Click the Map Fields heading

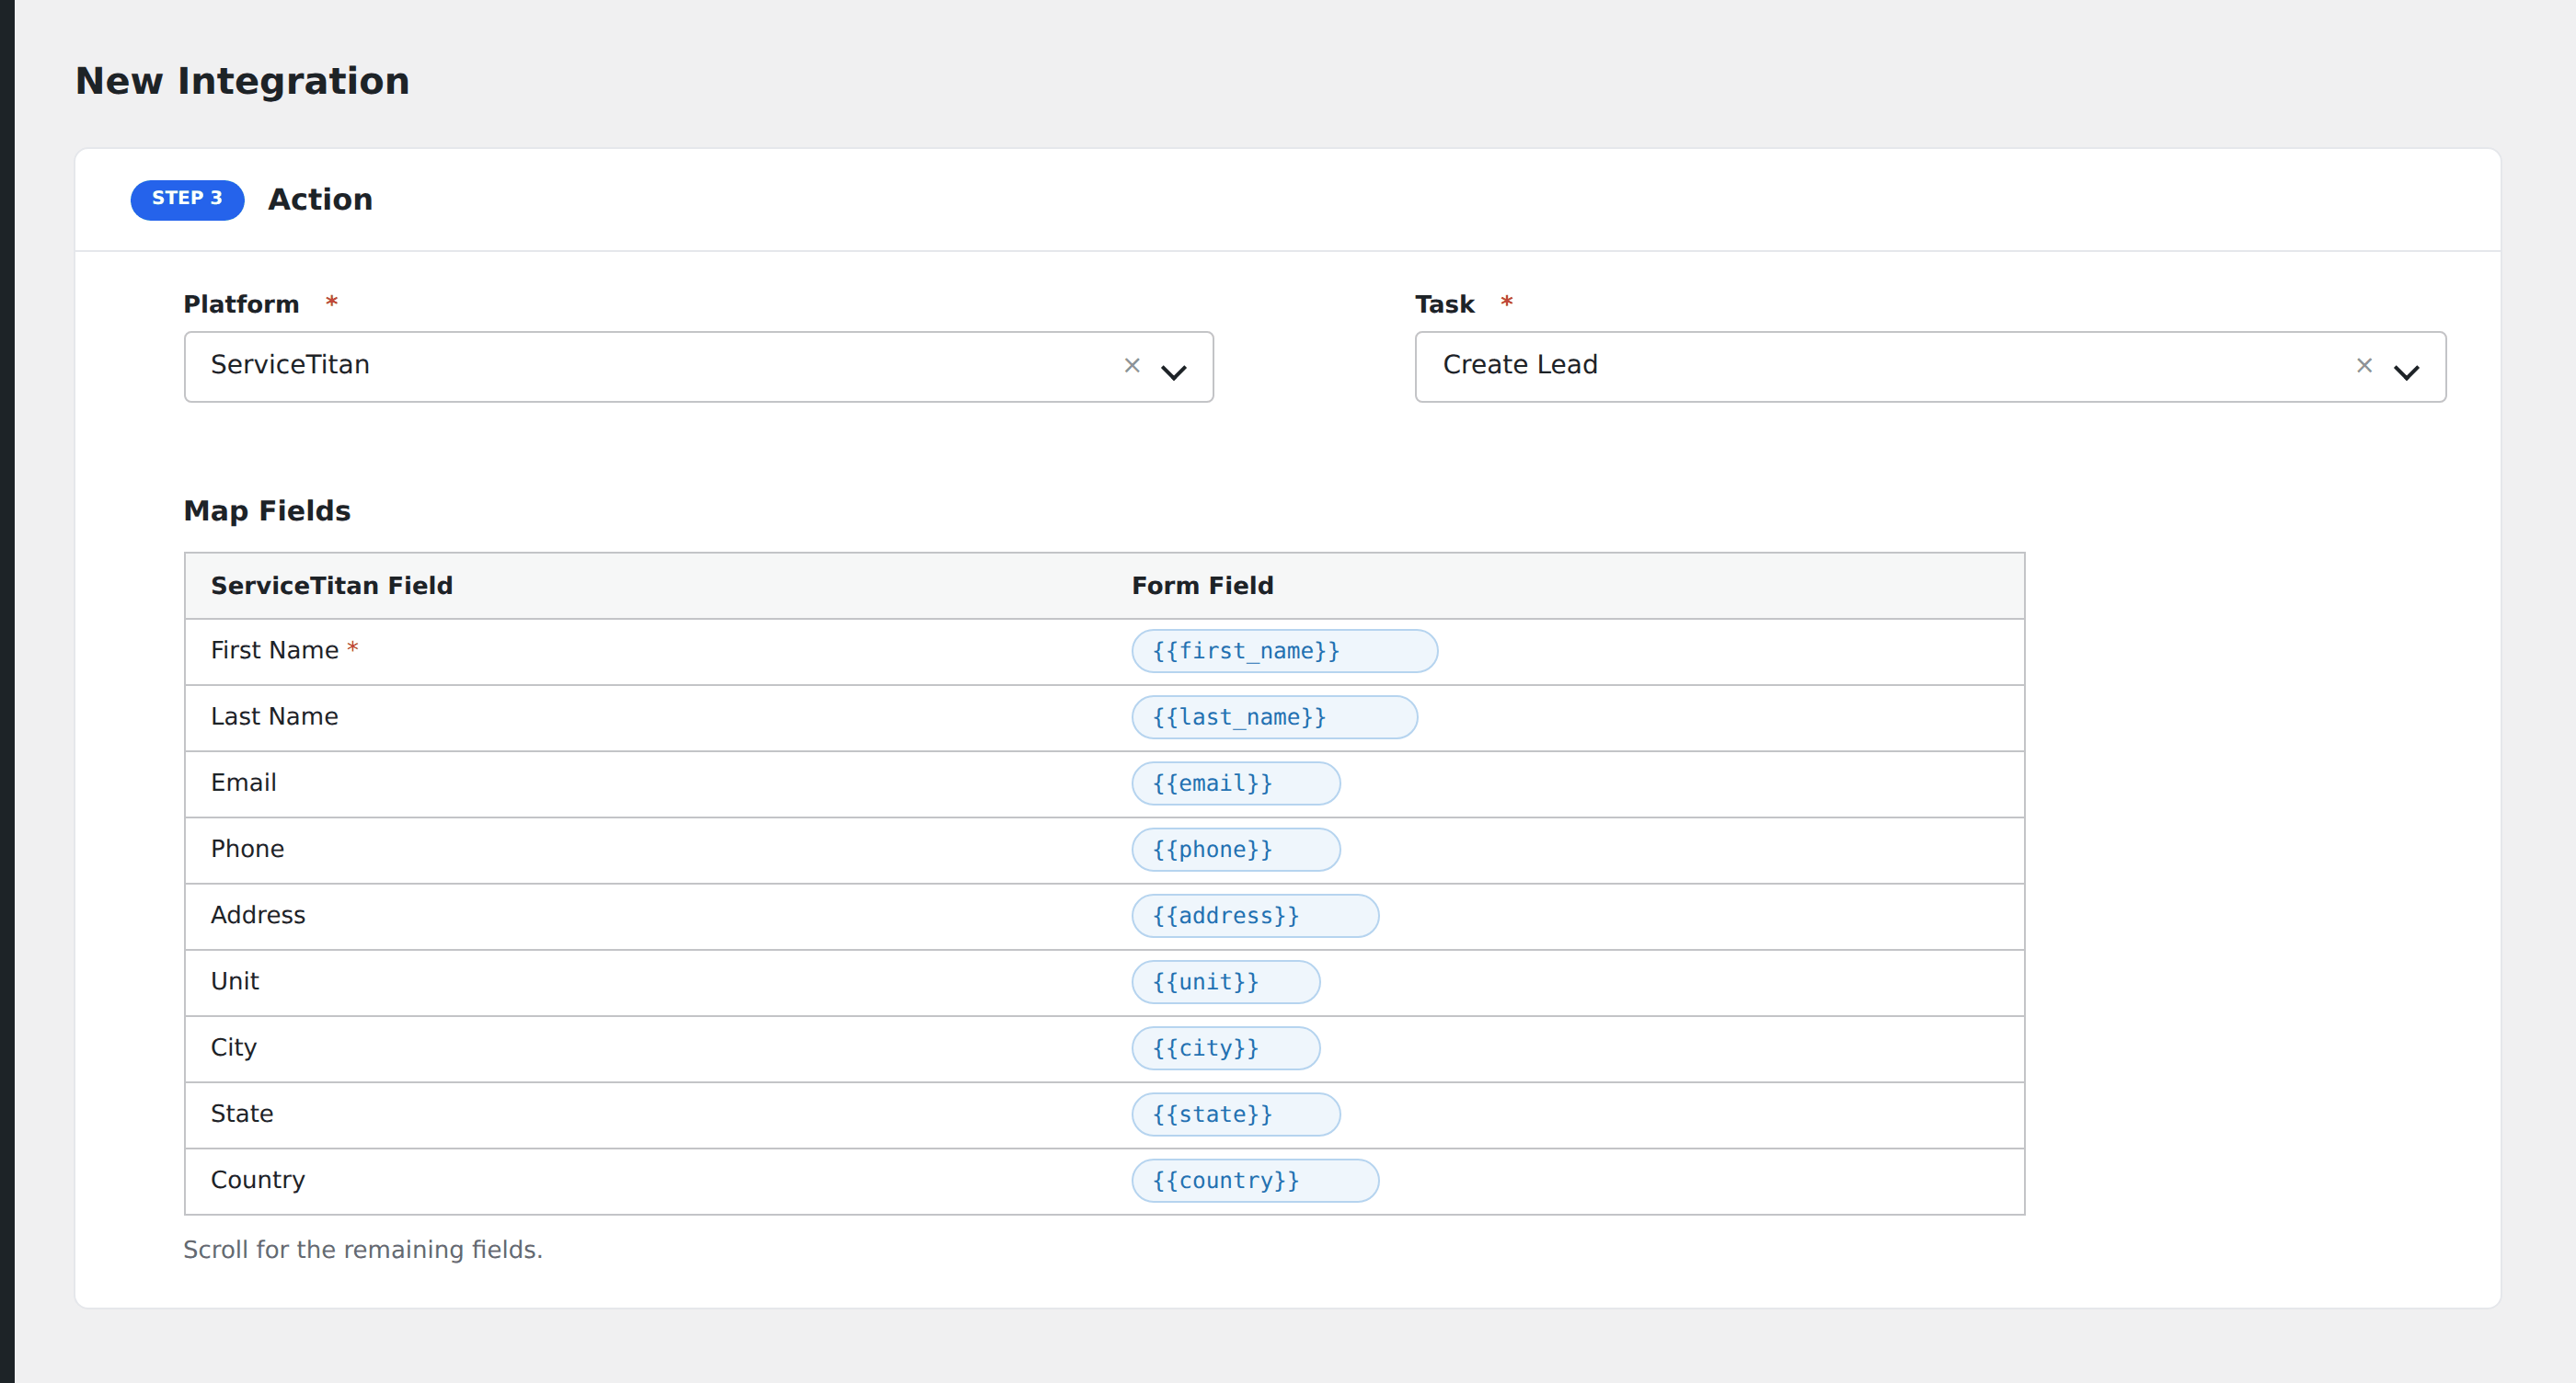coord(267,510)
